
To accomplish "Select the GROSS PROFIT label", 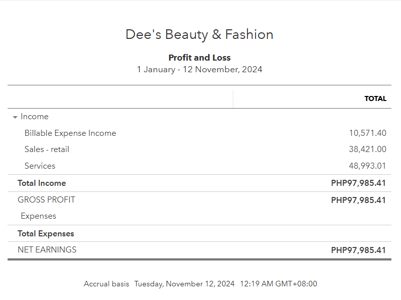I will click(46, 200).
